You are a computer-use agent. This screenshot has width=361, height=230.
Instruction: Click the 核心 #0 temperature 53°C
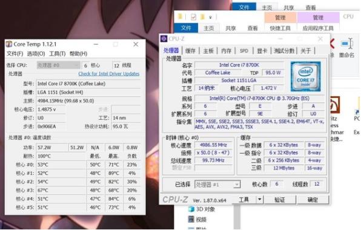pyautogui.click(x=61, y=165)
